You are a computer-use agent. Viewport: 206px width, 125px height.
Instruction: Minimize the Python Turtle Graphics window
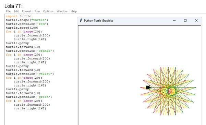[174, 20]
